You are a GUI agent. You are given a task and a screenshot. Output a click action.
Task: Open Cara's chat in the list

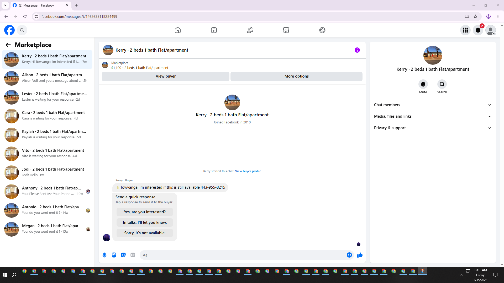[x=47, y=116]
